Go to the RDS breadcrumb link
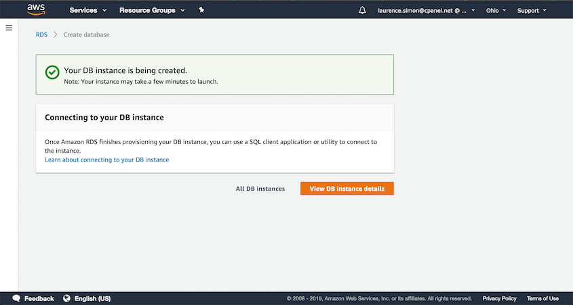Viewport: 573px width, 305px height. [41, 34]
